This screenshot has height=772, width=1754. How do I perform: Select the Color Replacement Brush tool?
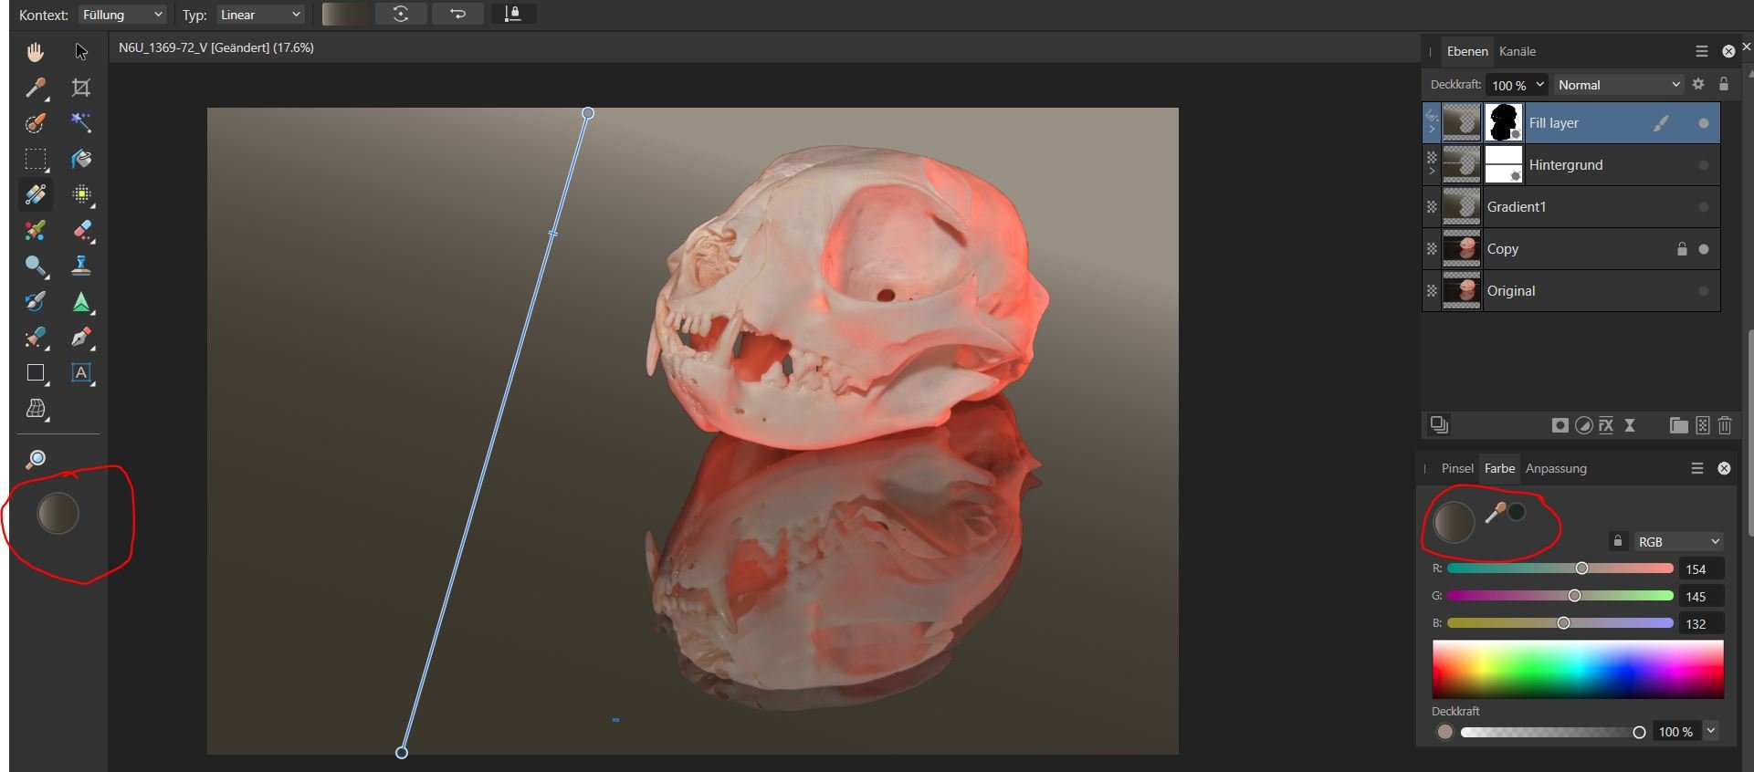coord(35,230)
